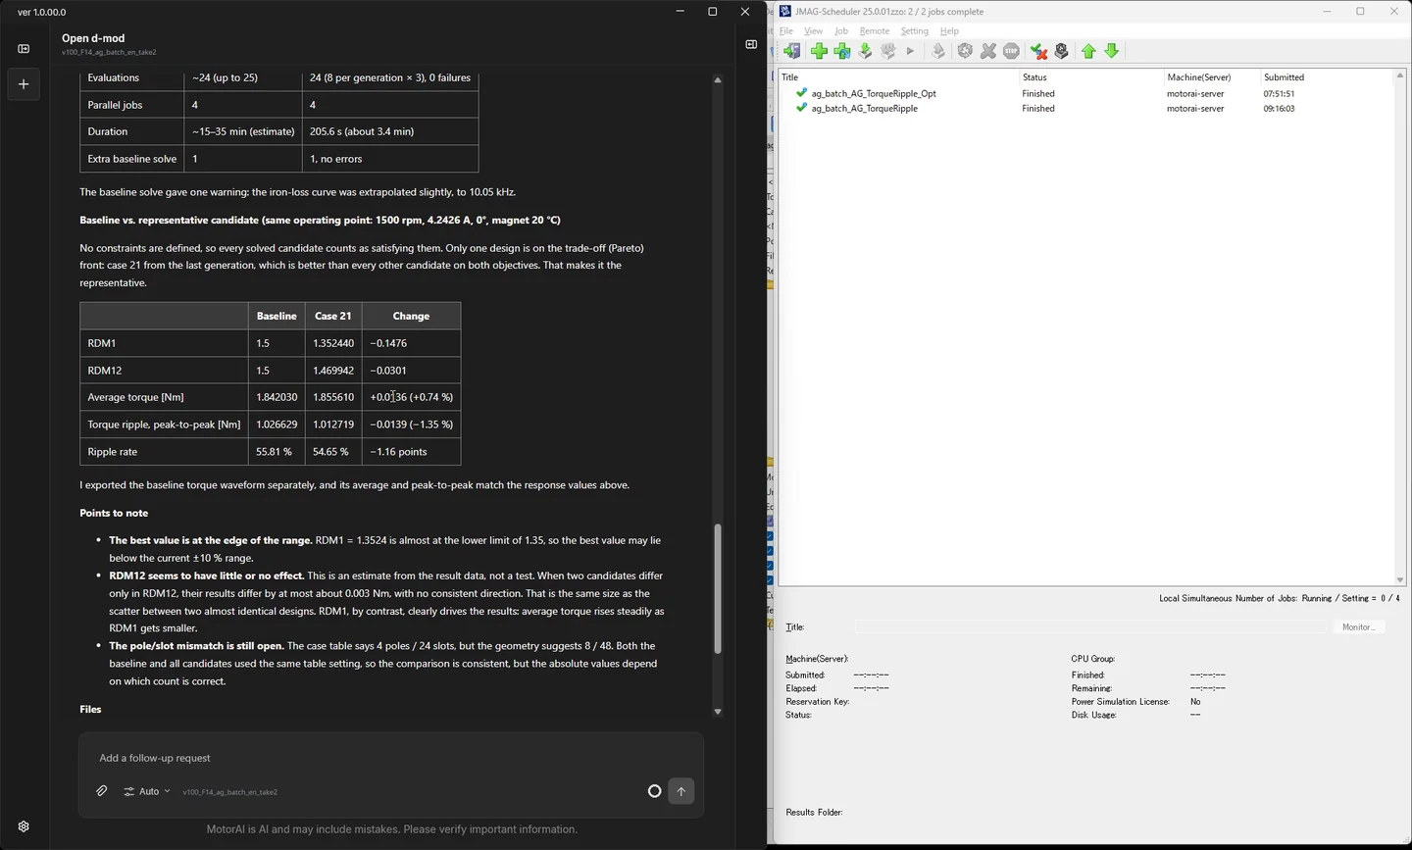Open the Help menu in JMAG-Scheduler
Viewport: 1412px width, 850px height.
[x=949, y=31]
